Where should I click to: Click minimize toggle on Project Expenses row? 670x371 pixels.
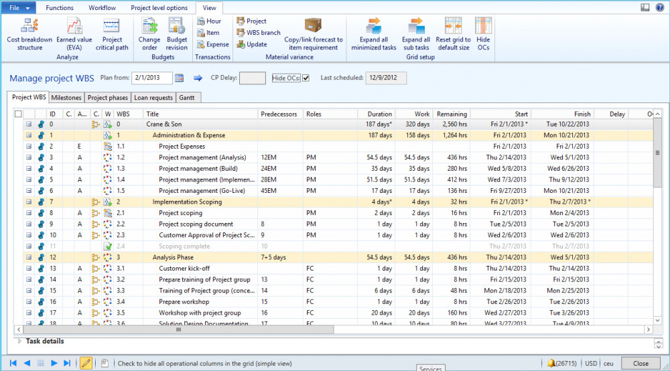point(29,147)
